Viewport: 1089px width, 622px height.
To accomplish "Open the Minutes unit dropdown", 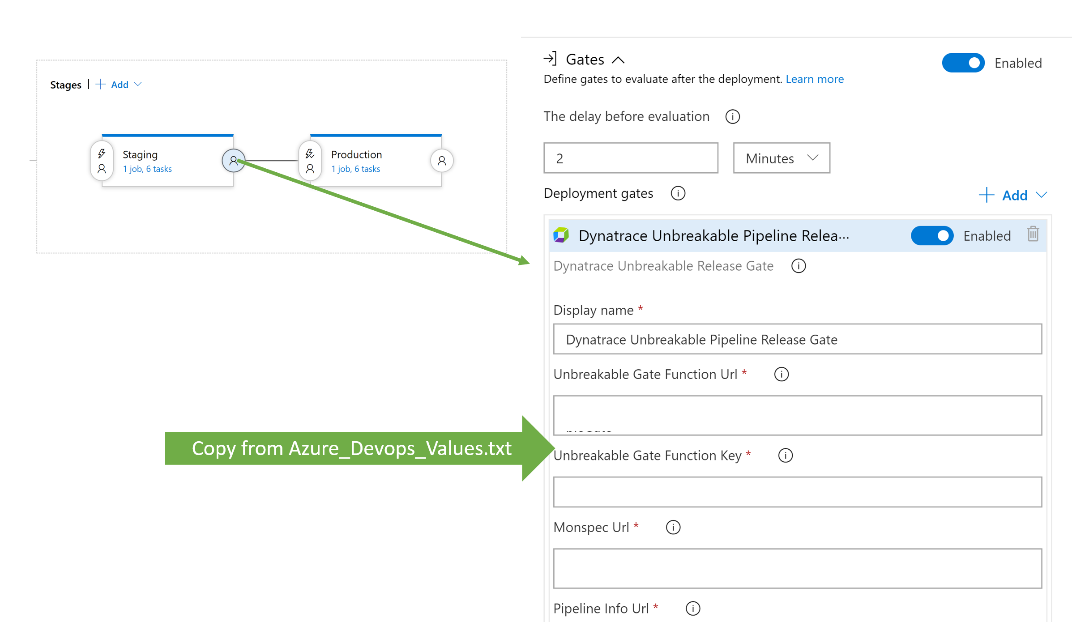I will [781, 158].
